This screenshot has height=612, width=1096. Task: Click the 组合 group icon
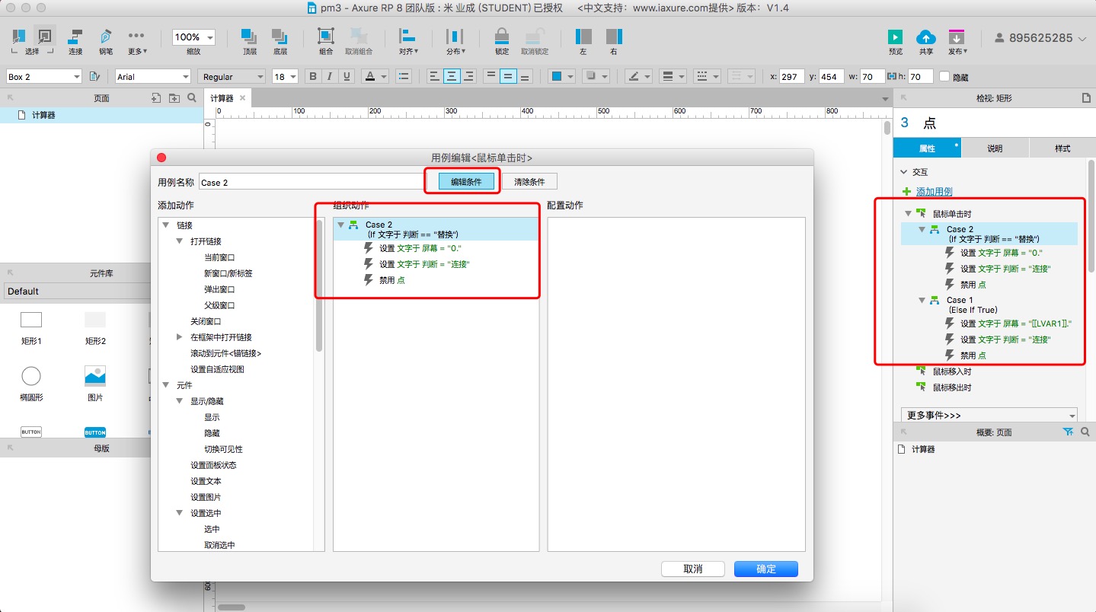[x=326, y=37]
